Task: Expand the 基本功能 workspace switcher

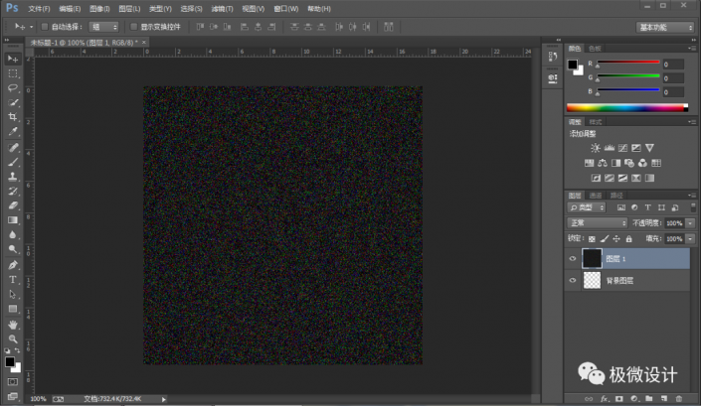Action: pyautogui.click(x=664, y=27)
